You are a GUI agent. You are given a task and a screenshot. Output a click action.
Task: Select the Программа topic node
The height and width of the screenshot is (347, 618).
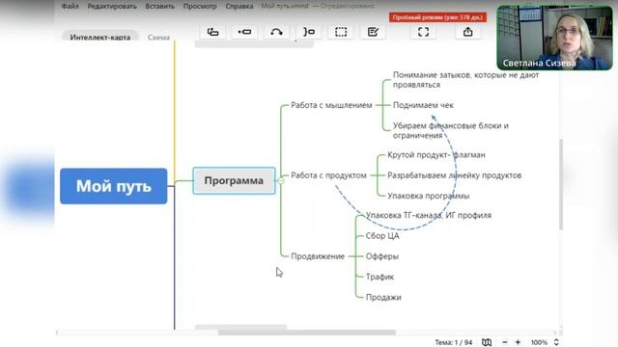(234, 180)
